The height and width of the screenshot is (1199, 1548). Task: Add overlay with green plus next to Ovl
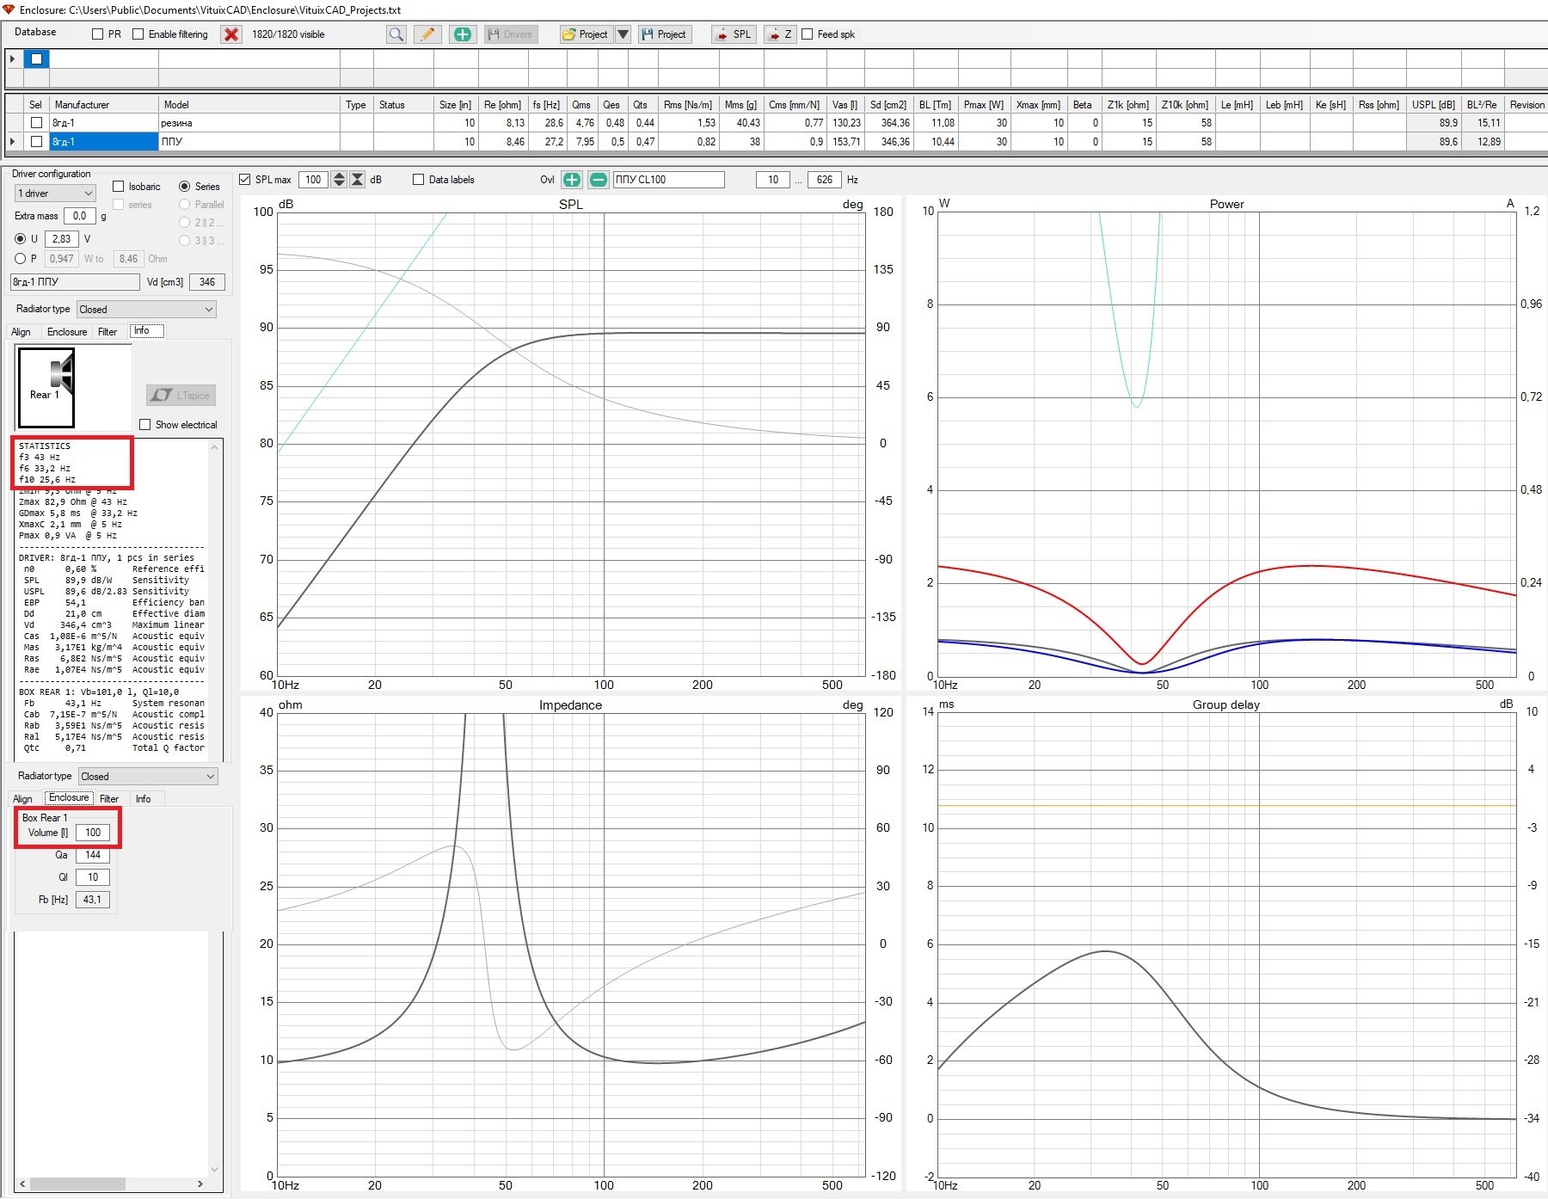571,180
